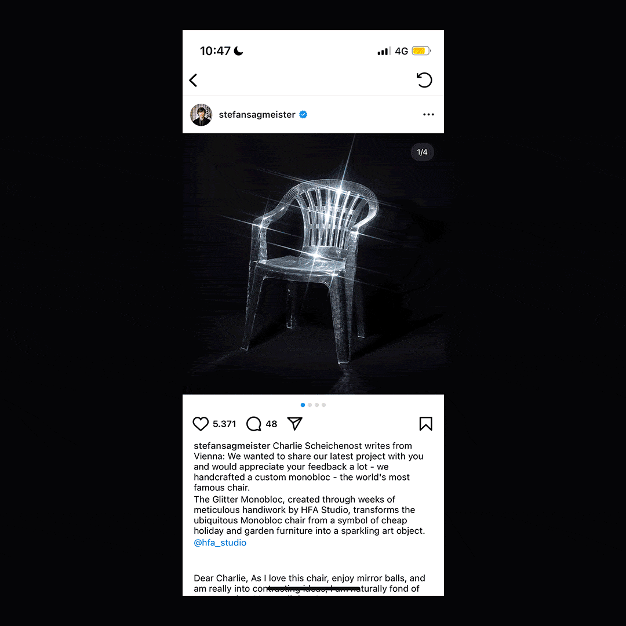Open the three-dot post options menu
The height and width of the screenshot is (626, 626).
pos(428,115)
